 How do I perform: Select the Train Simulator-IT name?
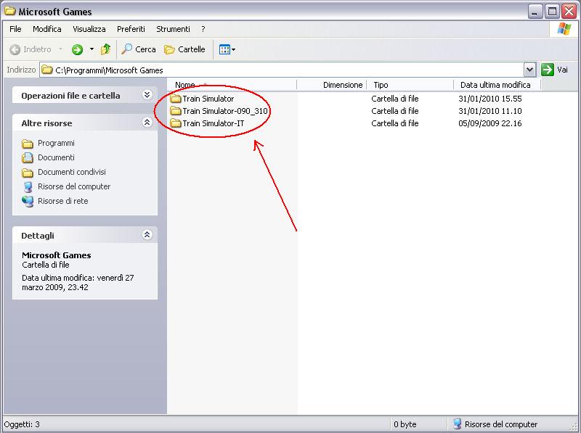[x=214, y=123]
